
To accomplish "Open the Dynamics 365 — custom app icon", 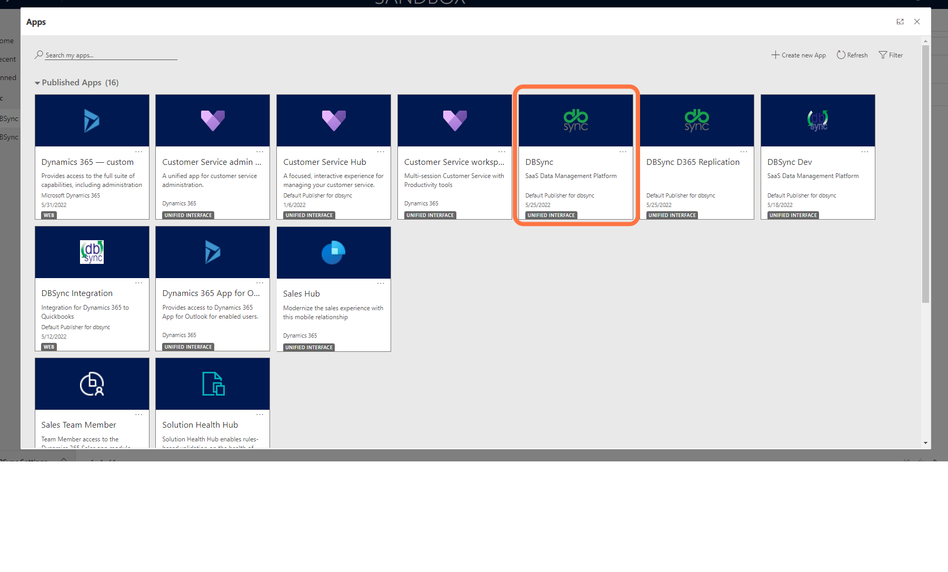I will [x=92, y=121].
